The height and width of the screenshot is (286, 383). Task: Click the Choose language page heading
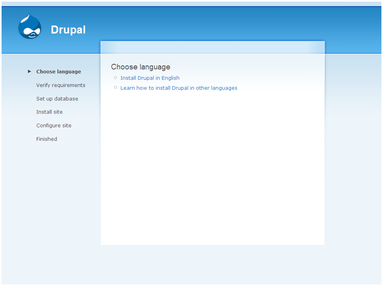pos(141,67)
